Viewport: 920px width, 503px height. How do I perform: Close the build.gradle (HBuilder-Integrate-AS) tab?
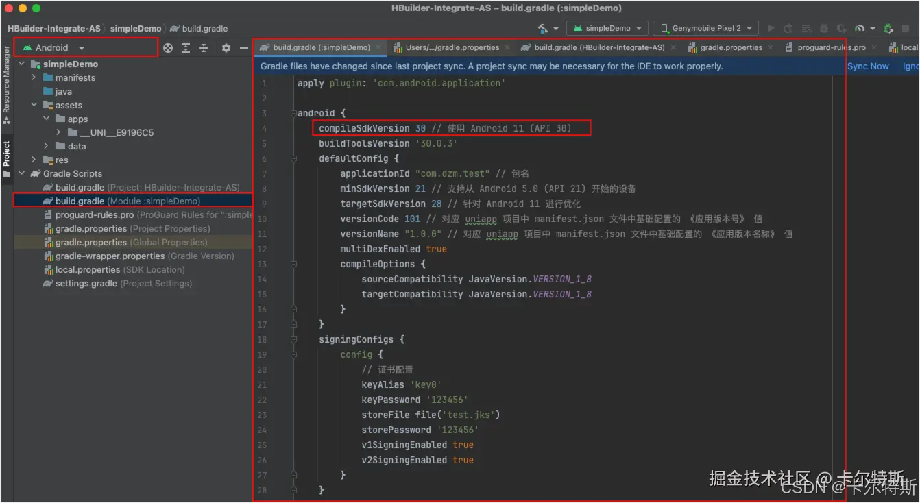[674, 48]
